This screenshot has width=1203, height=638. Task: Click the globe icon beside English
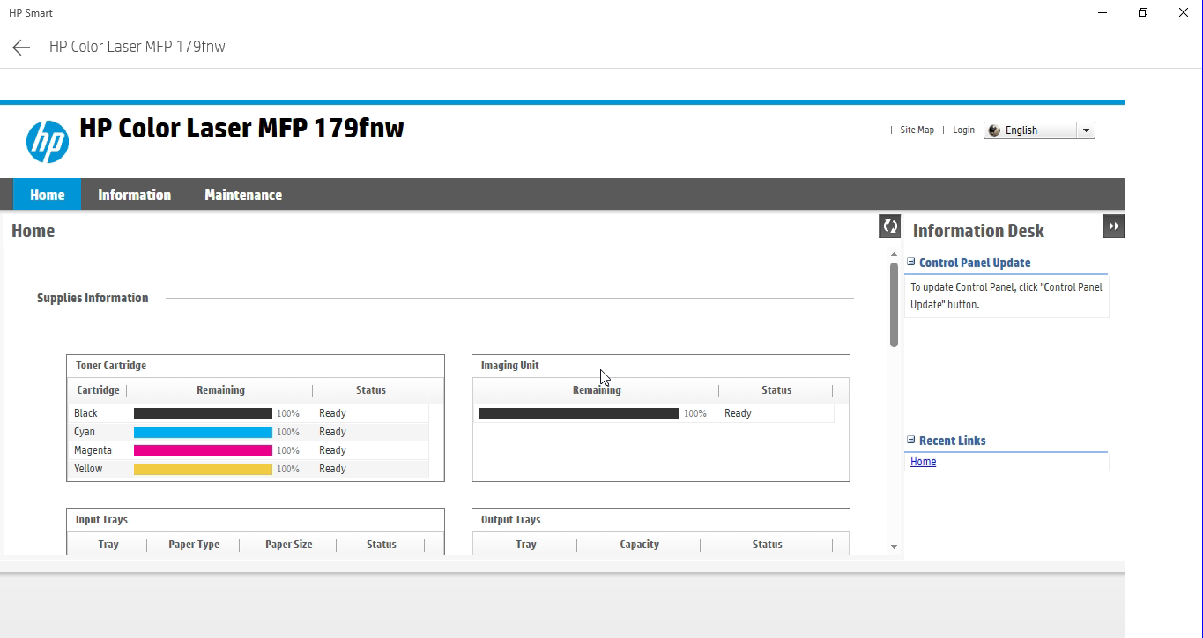click(x=994, y=130)
